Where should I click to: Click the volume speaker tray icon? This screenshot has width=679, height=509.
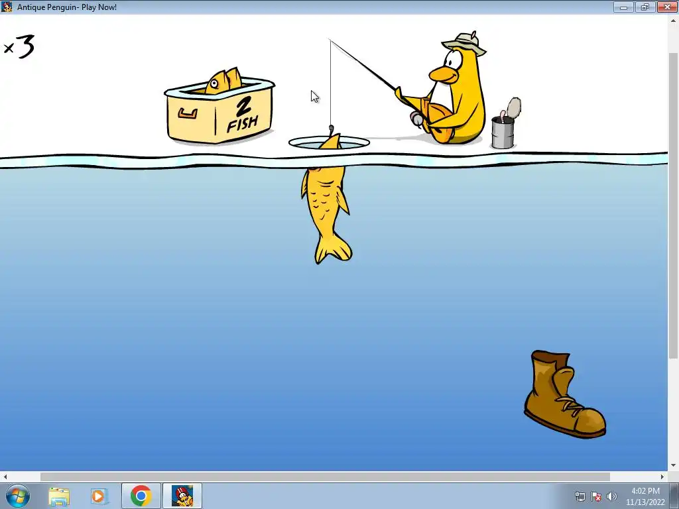click(612, 496)
